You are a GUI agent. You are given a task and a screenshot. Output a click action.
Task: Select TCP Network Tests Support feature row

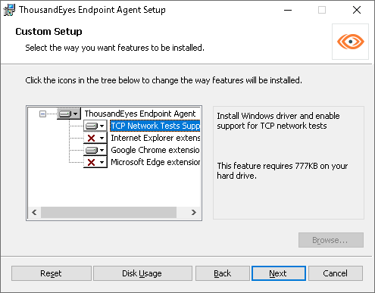tap(155, 126)
